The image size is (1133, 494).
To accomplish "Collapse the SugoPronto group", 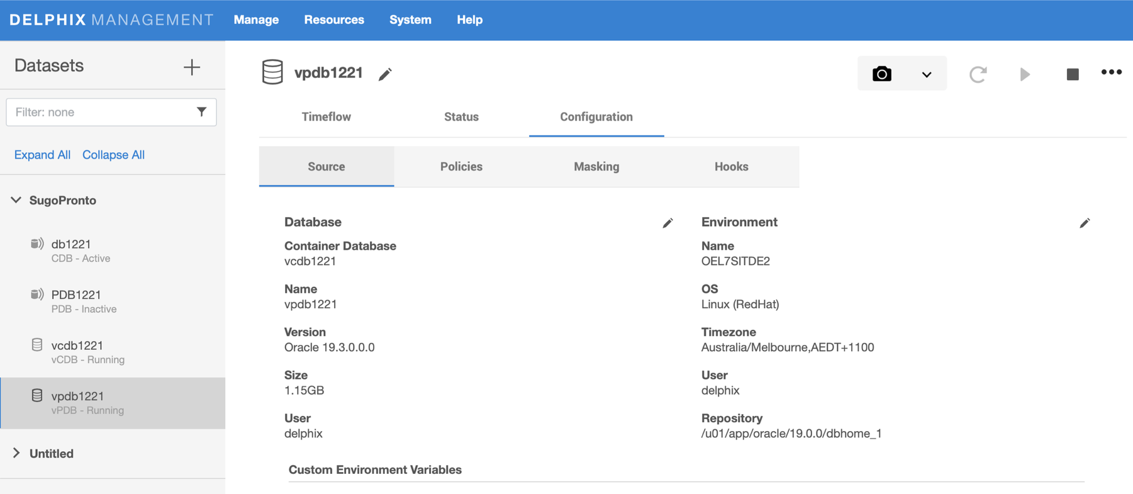I will click(16, 200).
